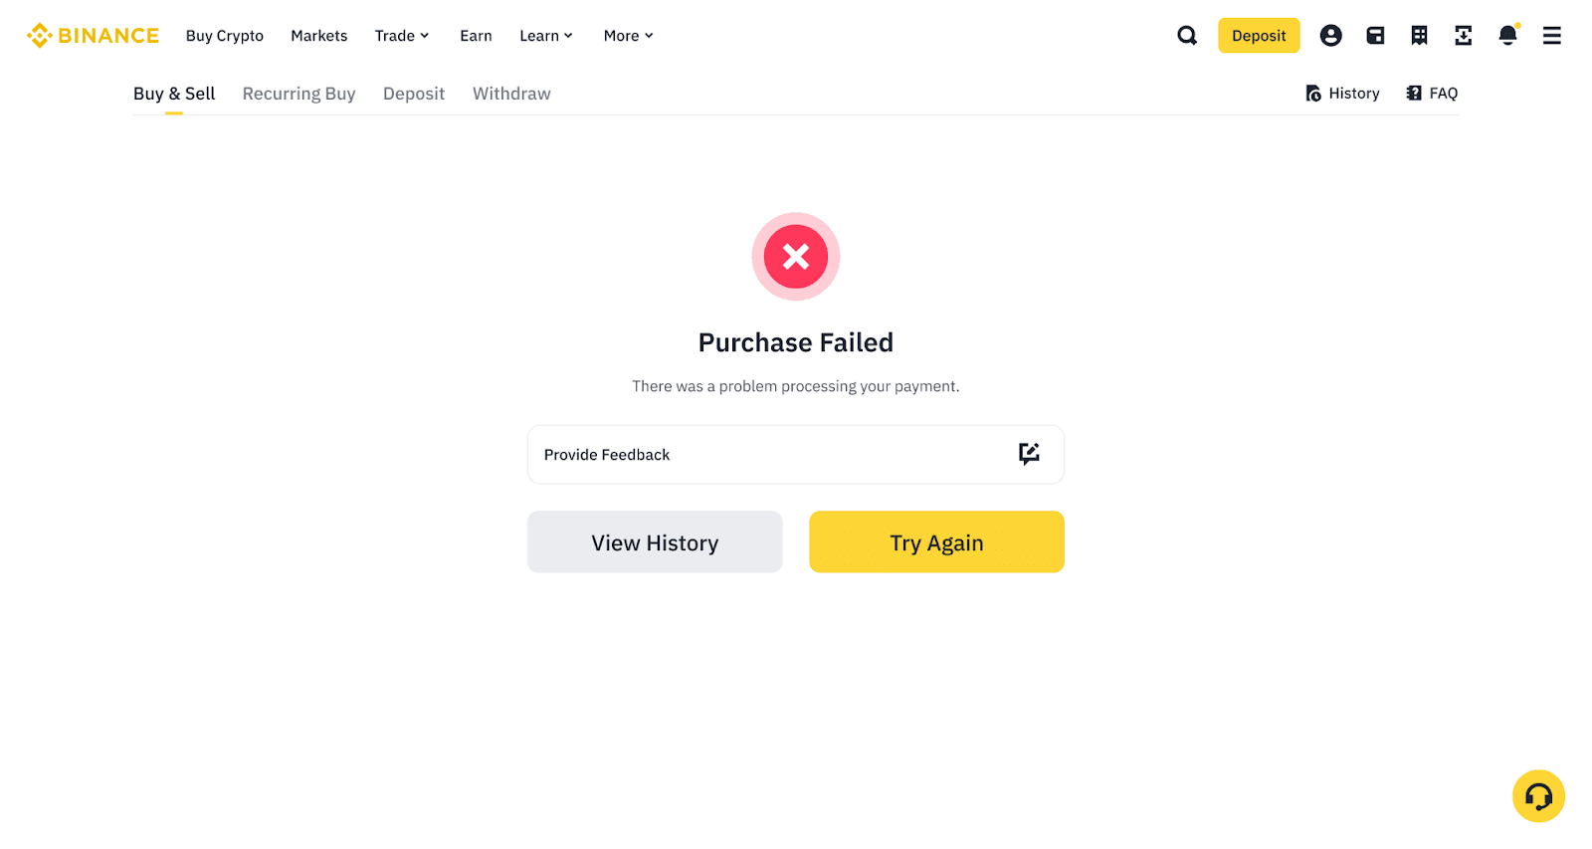This screenshot has width=1592, height=849.
Task: Open search with the magnifier icon
Action: coord(1187,36)
